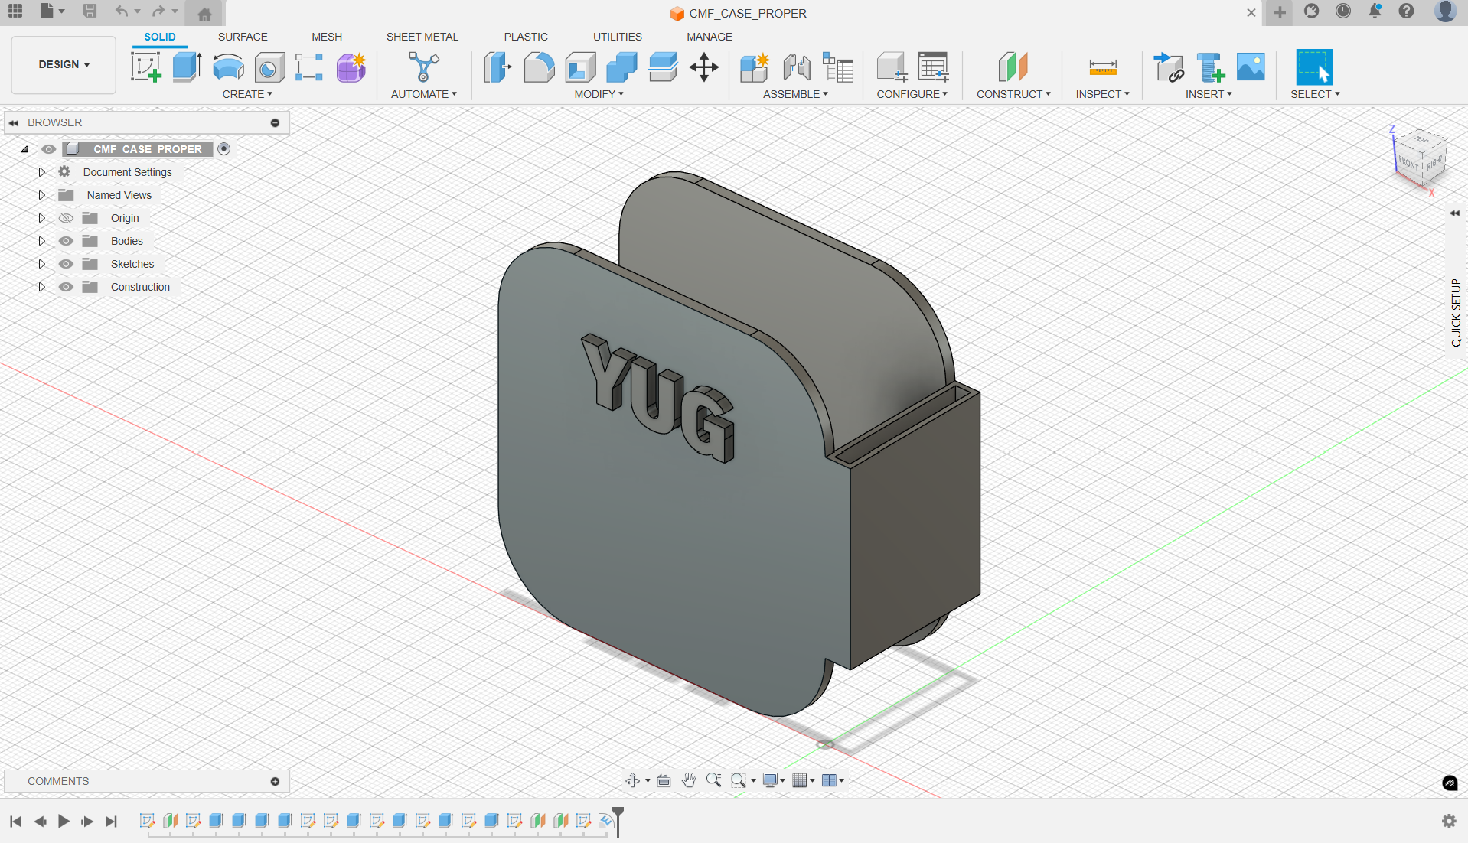Toggle visibility of Origin folder
Image resolution: width=1468 pixels, height=843 pixels.
pyautogui.click(x=67, y=218)
